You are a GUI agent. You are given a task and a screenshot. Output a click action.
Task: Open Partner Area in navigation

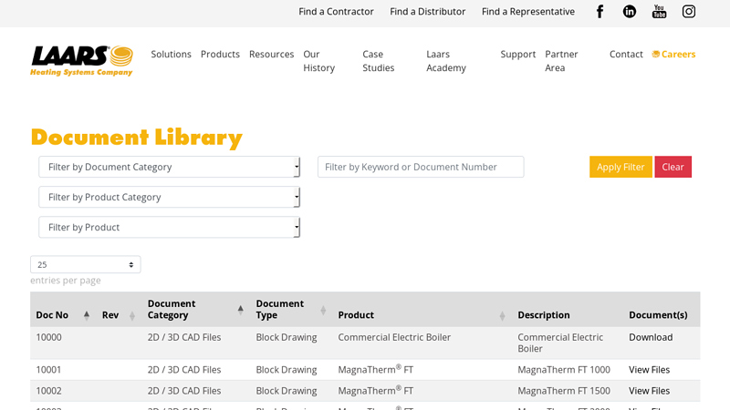coord(561,61)
